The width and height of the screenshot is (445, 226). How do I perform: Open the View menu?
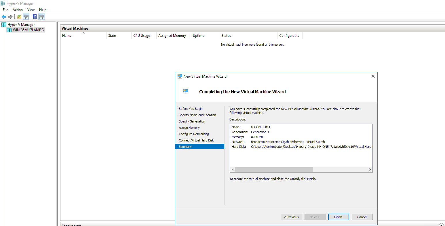click(31, 10)
